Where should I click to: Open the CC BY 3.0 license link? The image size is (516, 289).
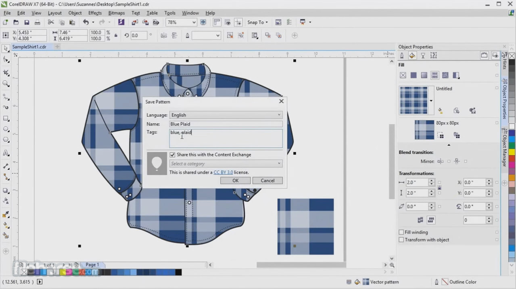coord(223,172)
